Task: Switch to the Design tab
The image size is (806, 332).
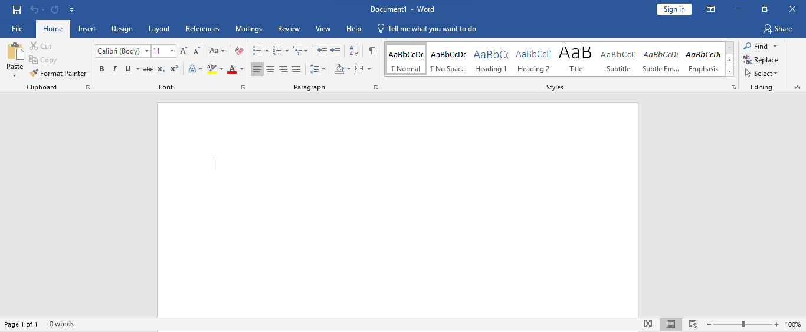Action: [122, 29]
